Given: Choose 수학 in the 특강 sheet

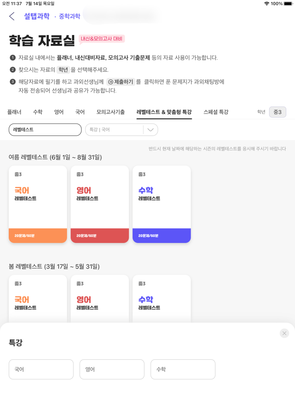Looking at the screenshot, I should (x=183, y=369).
